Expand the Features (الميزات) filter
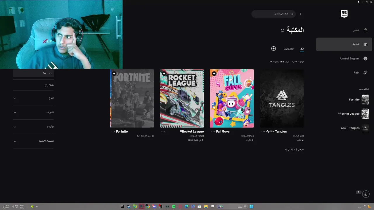This screenshot has height=210, width=374. tap(33, 112)
